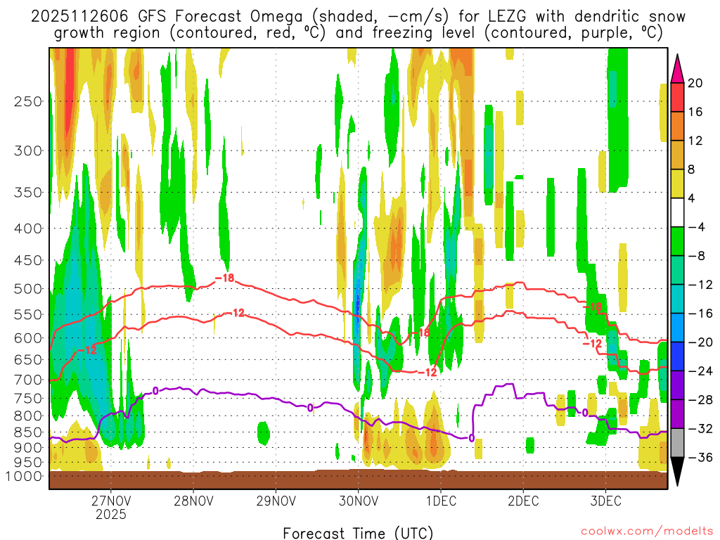Click the Forecast Time (UTC) axis title
This screenshot has width=720, height=540.
point(358,532)
